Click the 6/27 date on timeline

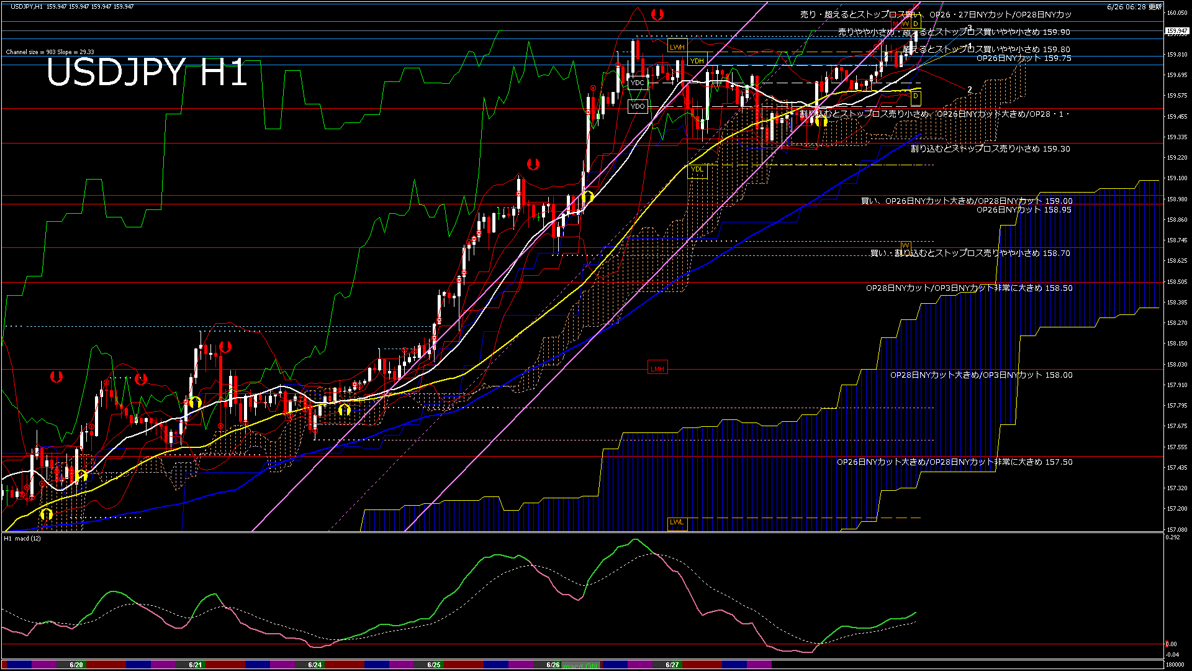point(672,665)
